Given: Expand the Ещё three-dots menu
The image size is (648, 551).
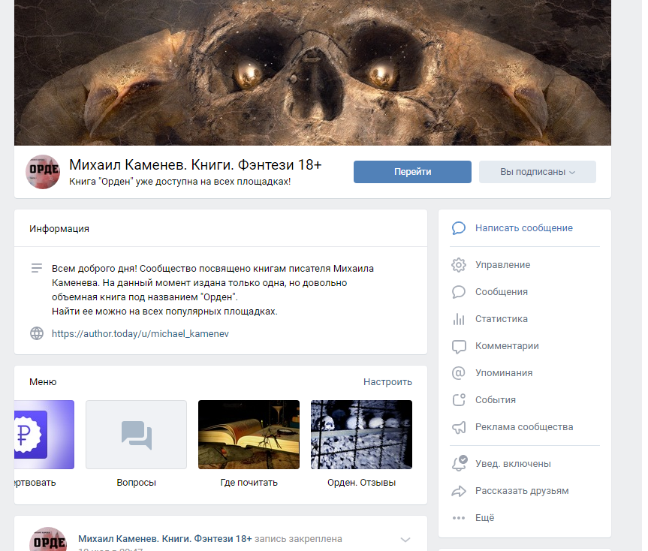Looking at the screenshot, I should tap(458, 518).
